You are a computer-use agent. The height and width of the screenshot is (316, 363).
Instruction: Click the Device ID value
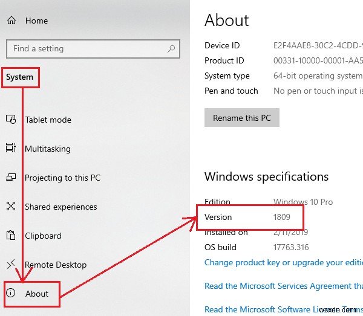pyautogui.click(x=318, y=45)
